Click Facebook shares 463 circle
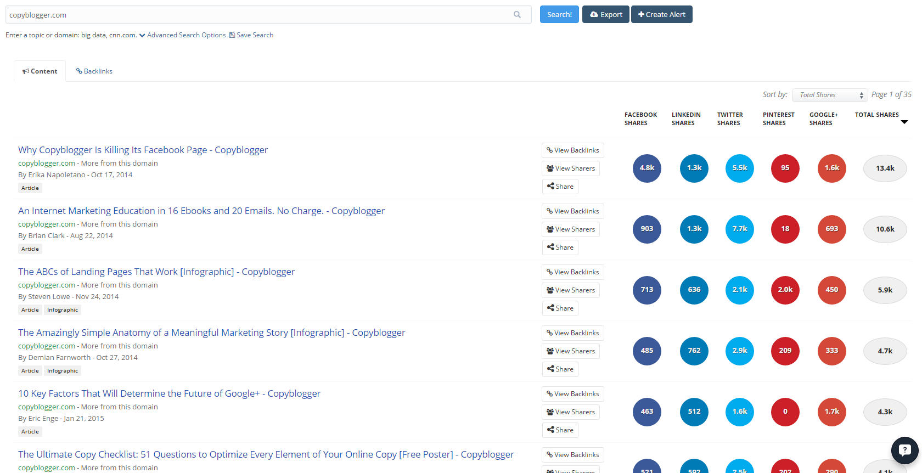 click(x=647, y=412)
